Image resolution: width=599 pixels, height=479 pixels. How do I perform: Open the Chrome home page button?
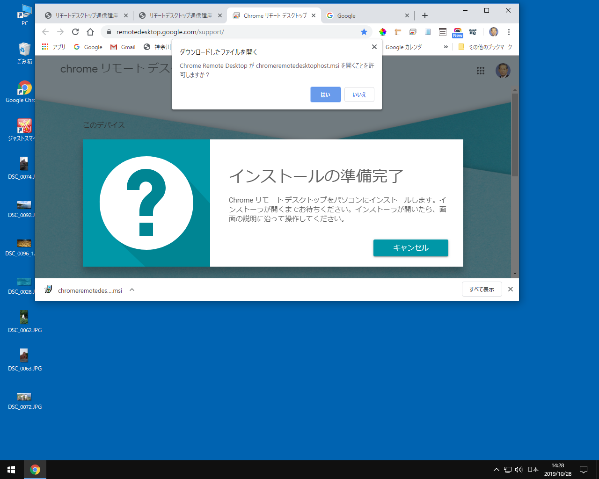pyautogui.click(x=90, y=32)
